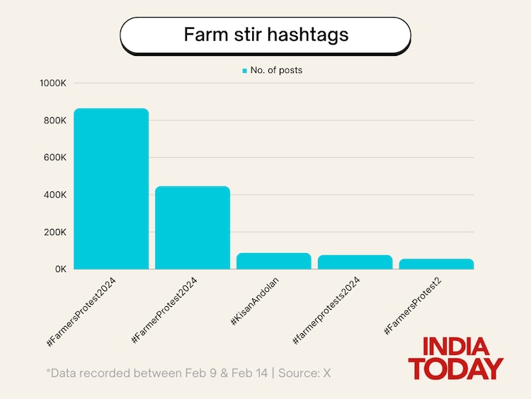
Task: Select the #FarmerProtest2024 bar
Action: coord(193,227)
